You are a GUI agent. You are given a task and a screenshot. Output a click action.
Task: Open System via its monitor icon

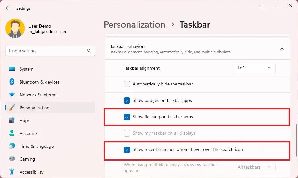point(12,69)
